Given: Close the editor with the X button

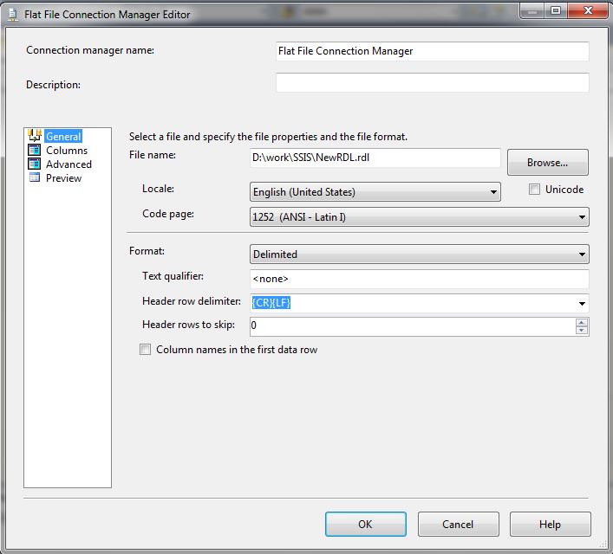Looking at the screenshot, I should pyautogui.click(x=587, y=10).
